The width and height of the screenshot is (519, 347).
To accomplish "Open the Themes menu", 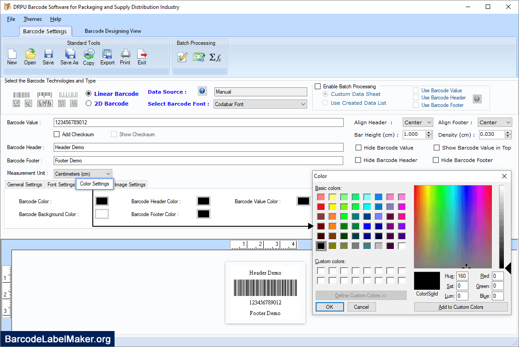I will coord(32,19).
